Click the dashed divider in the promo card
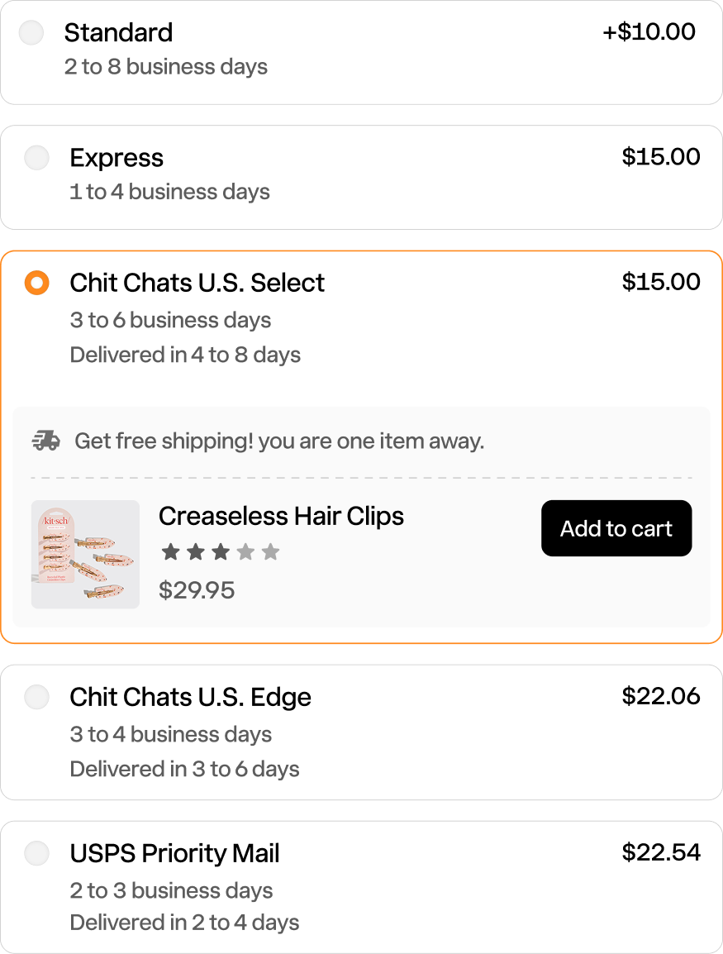723x954 pixels. [x=361, y=477]
